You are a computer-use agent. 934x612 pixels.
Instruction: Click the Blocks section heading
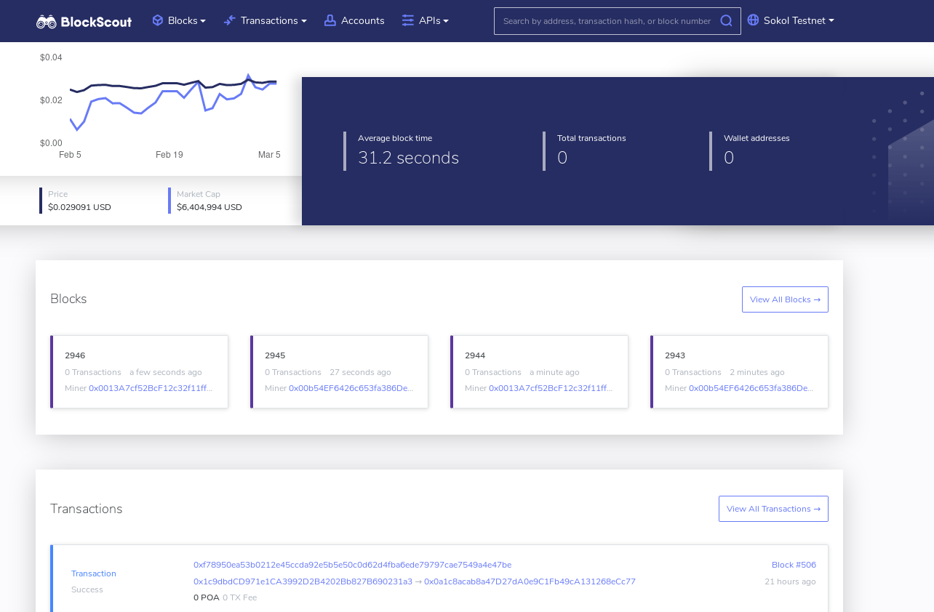coord(68,299)
